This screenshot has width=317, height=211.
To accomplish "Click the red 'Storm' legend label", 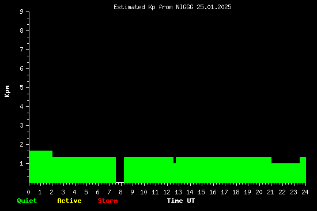I will (x=108, y=201).
